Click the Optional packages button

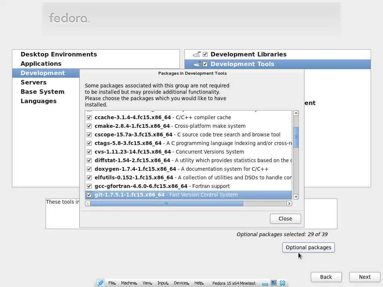click(309, 247)
